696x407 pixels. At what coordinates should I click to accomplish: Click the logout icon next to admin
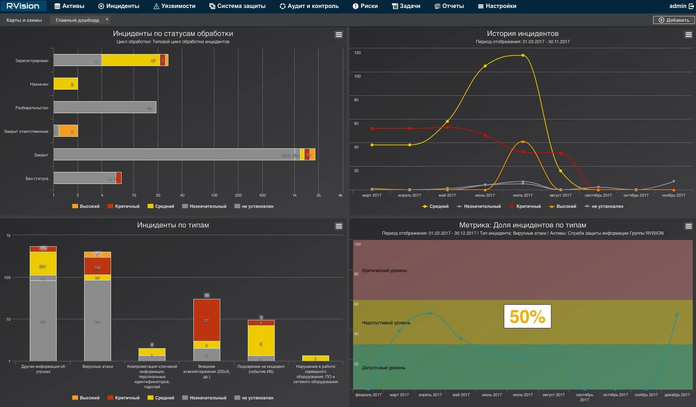pos(691,6)
